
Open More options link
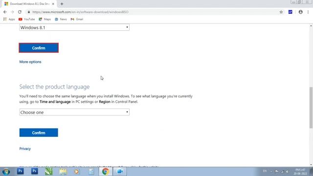[x=30, y=62]
